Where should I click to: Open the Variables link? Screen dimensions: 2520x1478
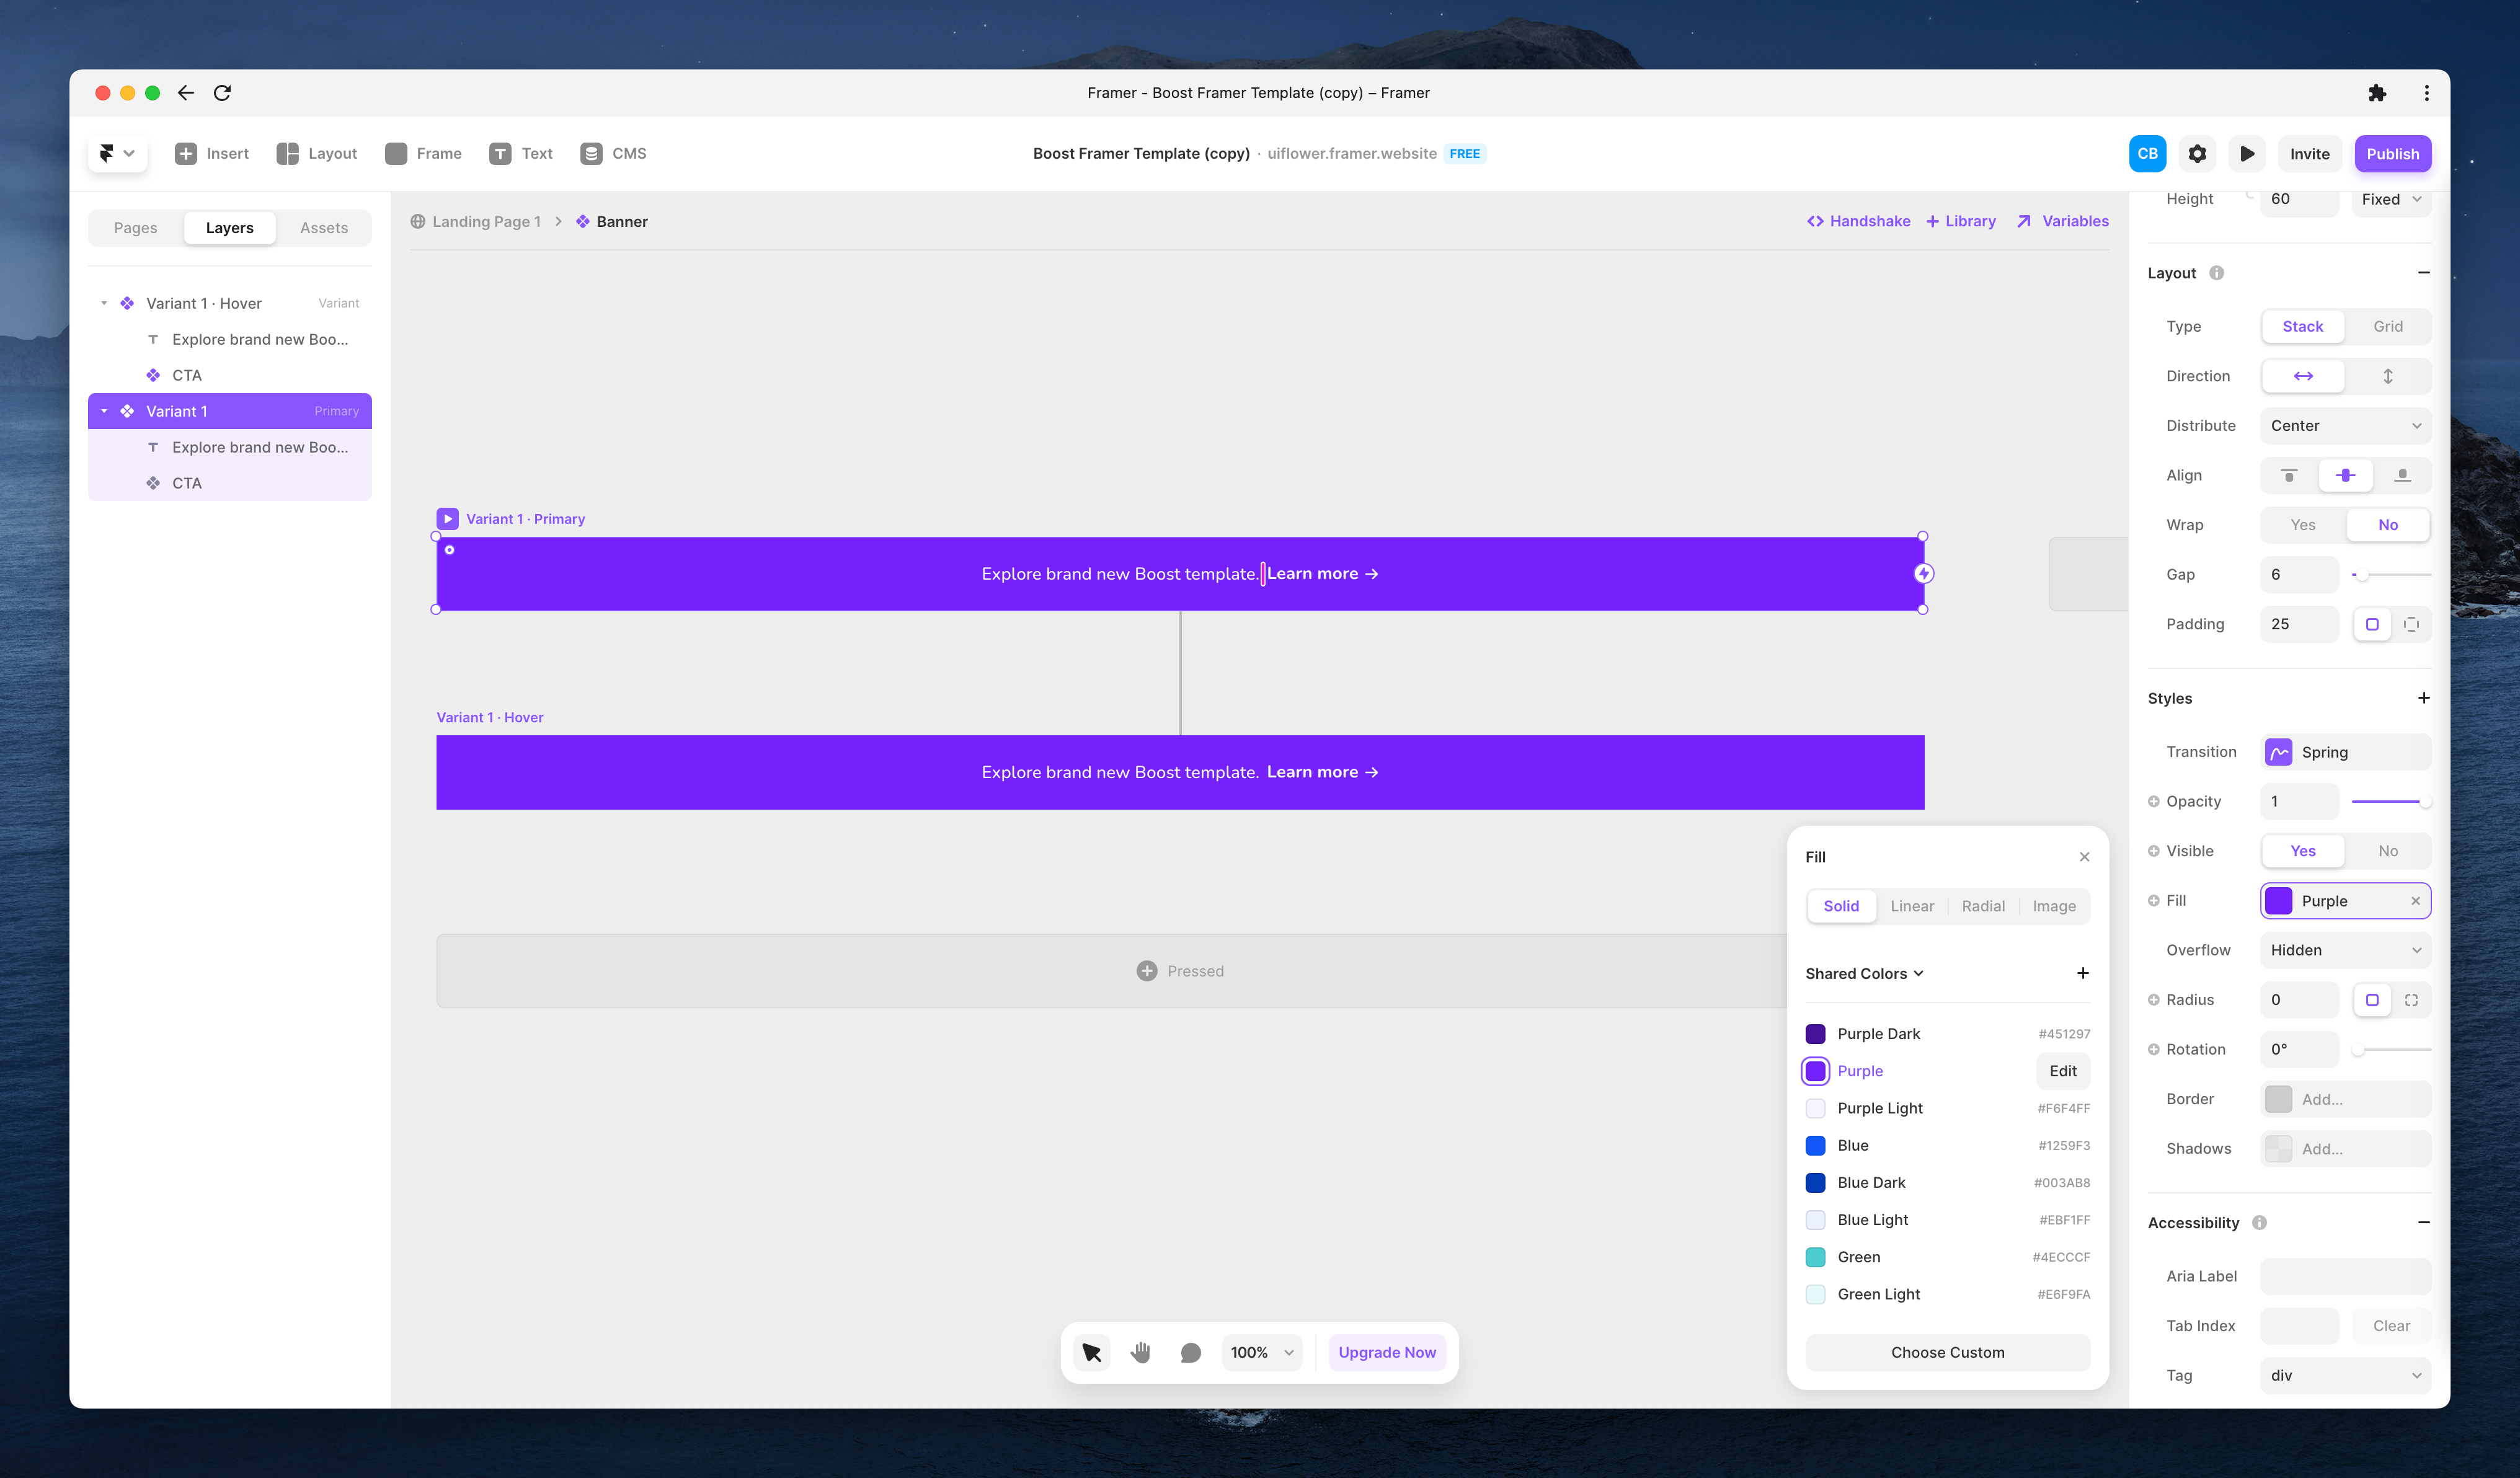[x=2063, y=221]
